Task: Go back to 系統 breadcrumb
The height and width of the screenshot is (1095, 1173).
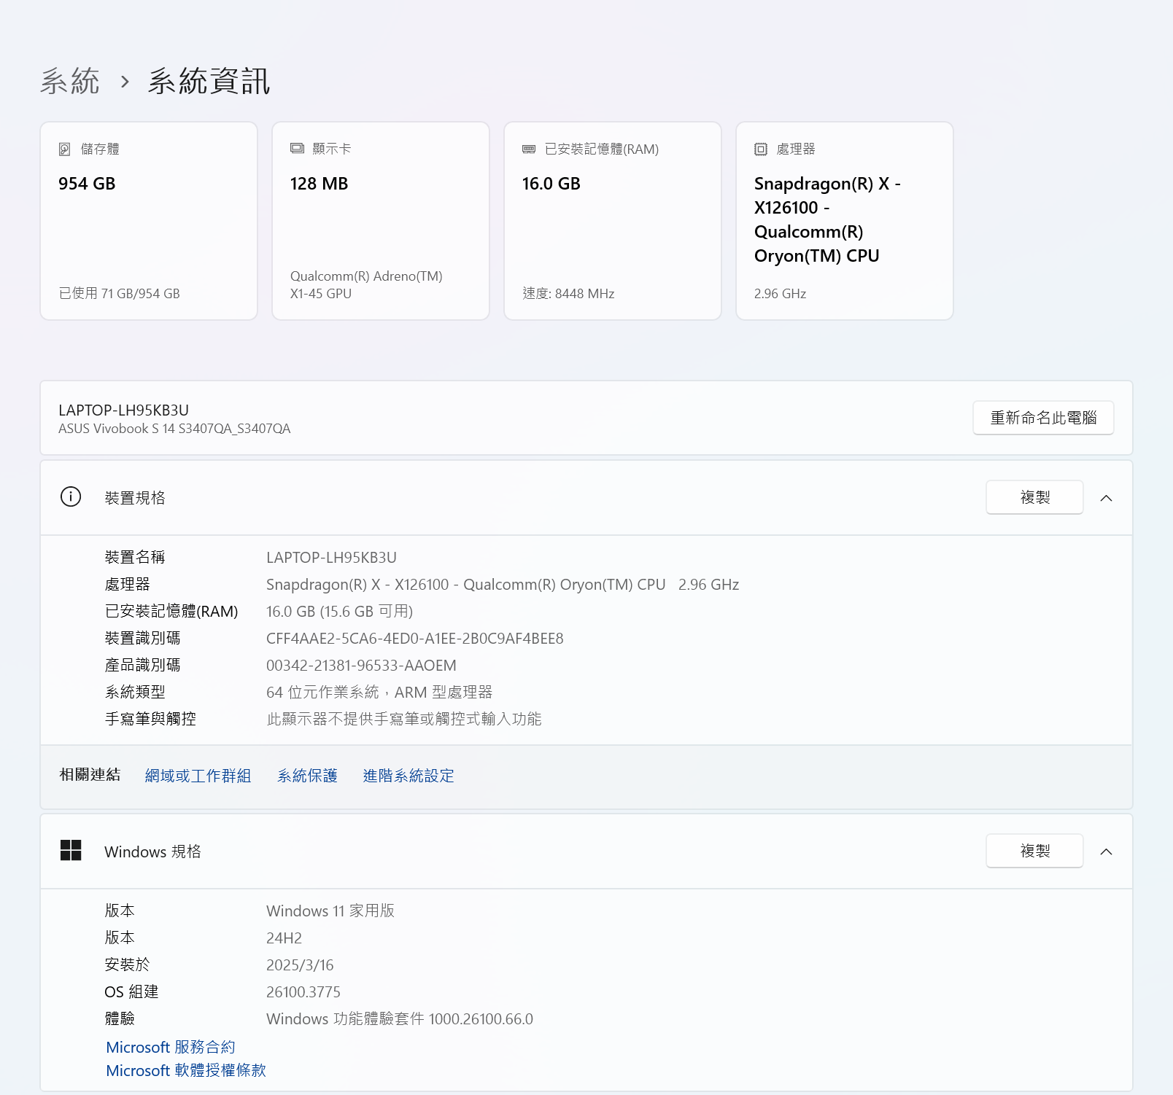Action: (70, 81)
